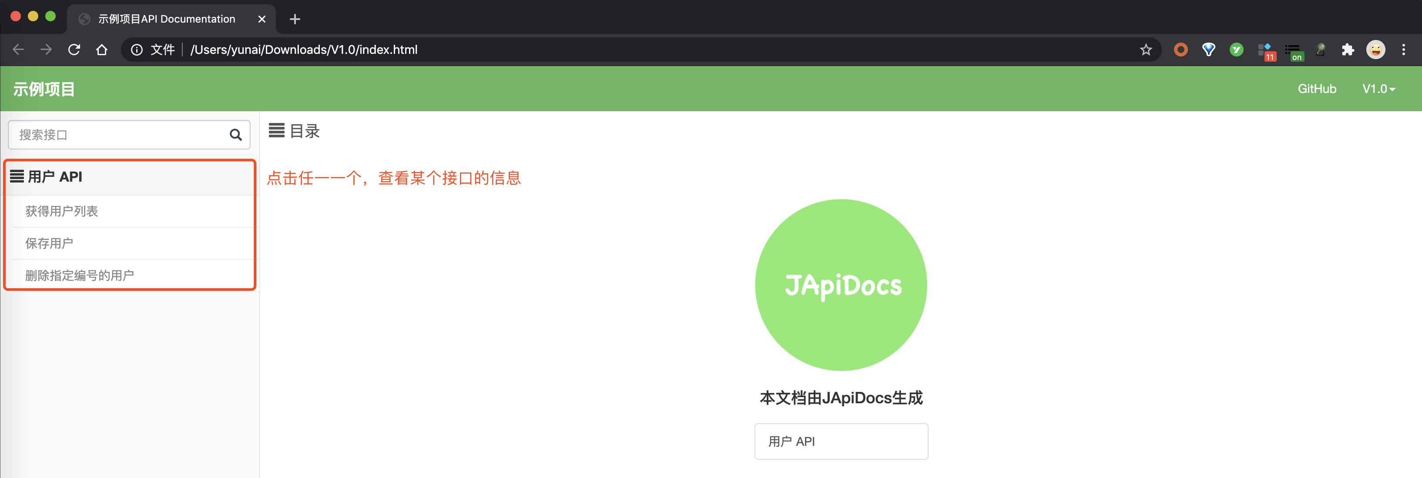Focus the 搜索接口 search field
This screenshot has height=478, width=1422.
click(x=119, y=135)
